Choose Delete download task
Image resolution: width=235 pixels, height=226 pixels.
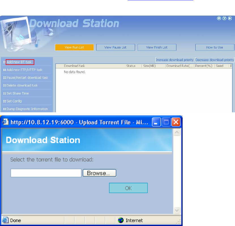pyautogui.click(x=22, y=85)
